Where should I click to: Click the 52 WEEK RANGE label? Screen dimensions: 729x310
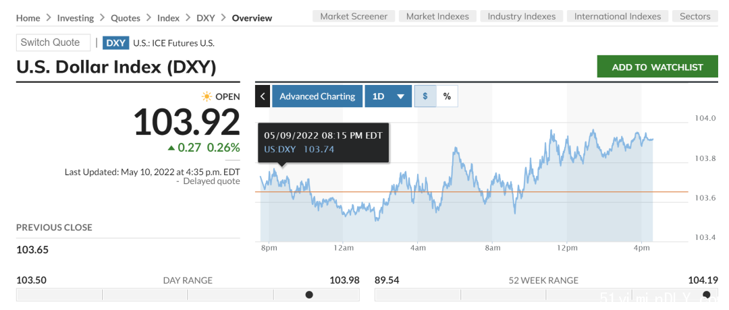543,280
